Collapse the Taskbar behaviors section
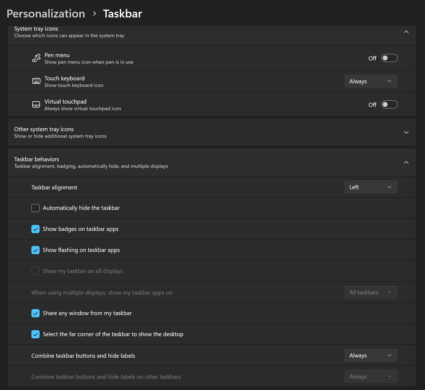This screenshot has height=390, width=425. (406, 163)
